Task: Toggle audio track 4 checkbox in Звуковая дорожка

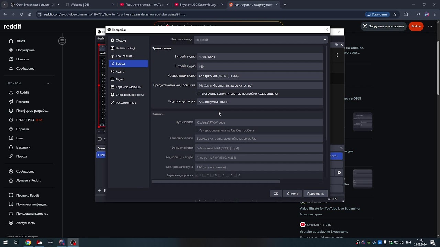Action: coord(220,175)
